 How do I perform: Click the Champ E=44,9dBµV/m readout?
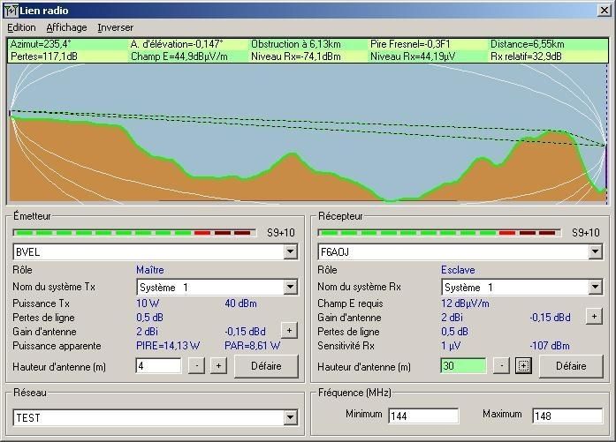[179, 56]
